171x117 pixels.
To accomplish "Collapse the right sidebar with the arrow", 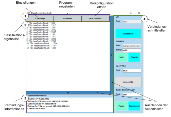I will (112, 55).
